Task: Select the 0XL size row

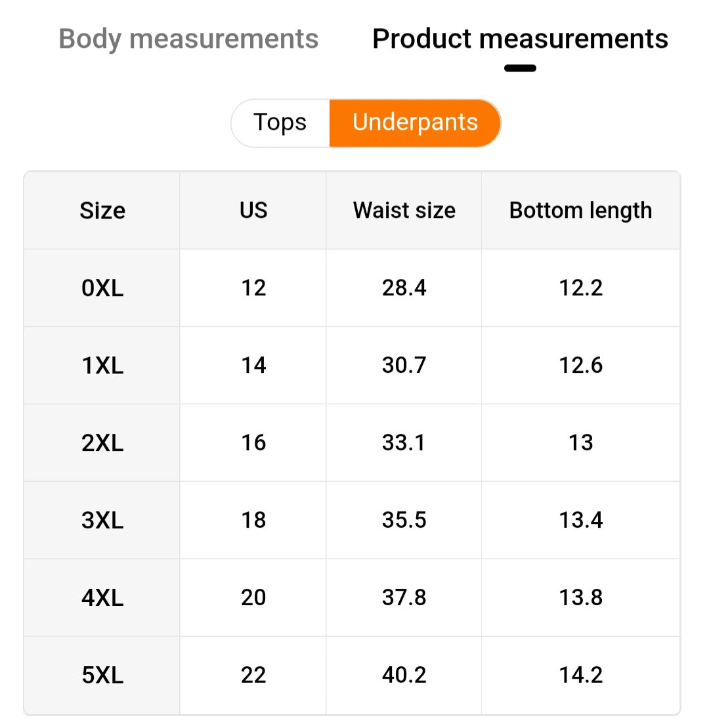Action: [x=102, y=288]
